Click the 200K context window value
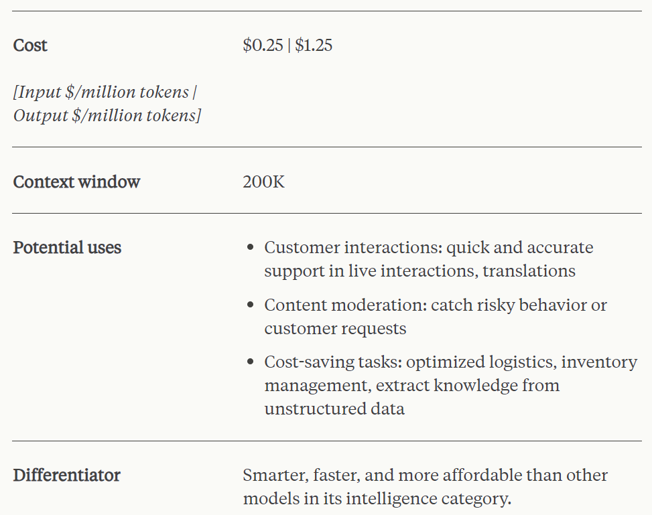The image size is (652, 515). [x=263, y=181]
